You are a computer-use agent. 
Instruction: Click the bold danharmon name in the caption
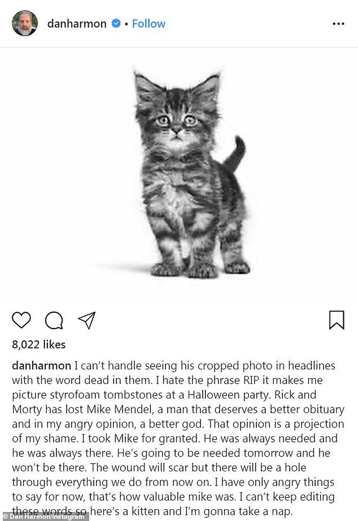pos(42,366)
